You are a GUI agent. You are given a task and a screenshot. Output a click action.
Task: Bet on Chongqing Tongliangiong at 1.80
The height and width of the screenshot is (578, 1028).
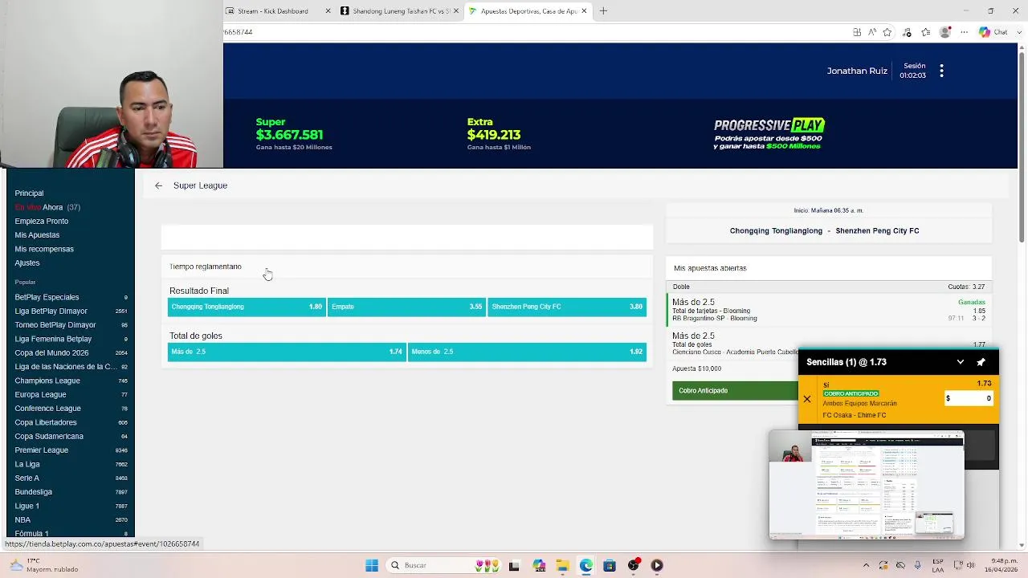pos(246,307)
